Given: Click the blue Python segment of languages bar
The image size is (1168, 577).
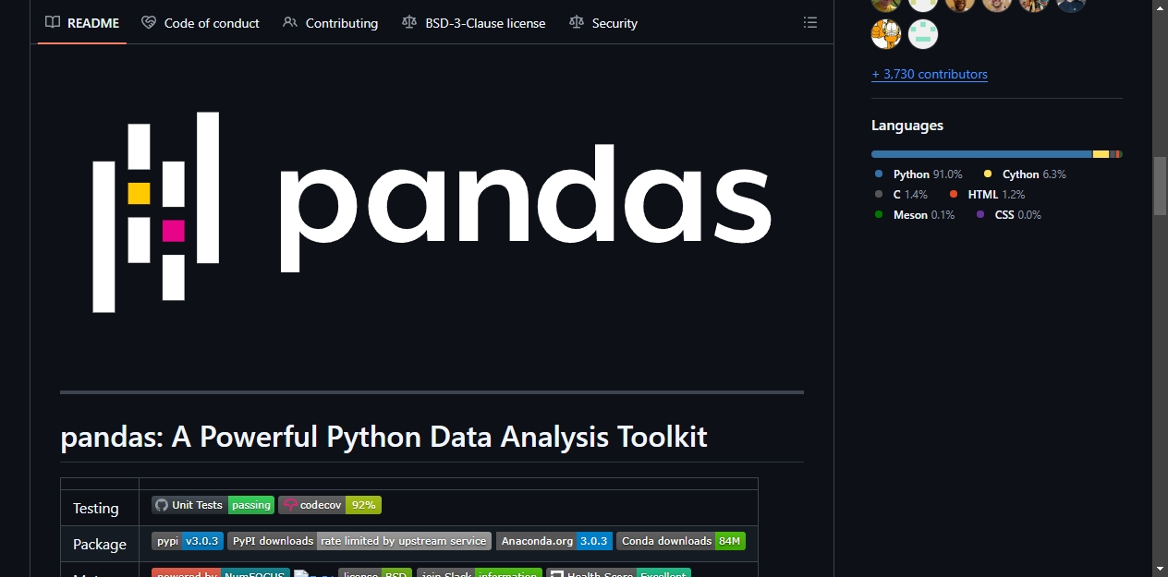Looking at the screenshot, I should [981, 154].
